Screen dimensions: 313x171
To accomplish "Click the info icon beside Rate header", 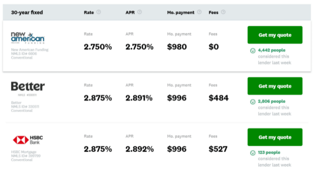I will click(99, 12).
